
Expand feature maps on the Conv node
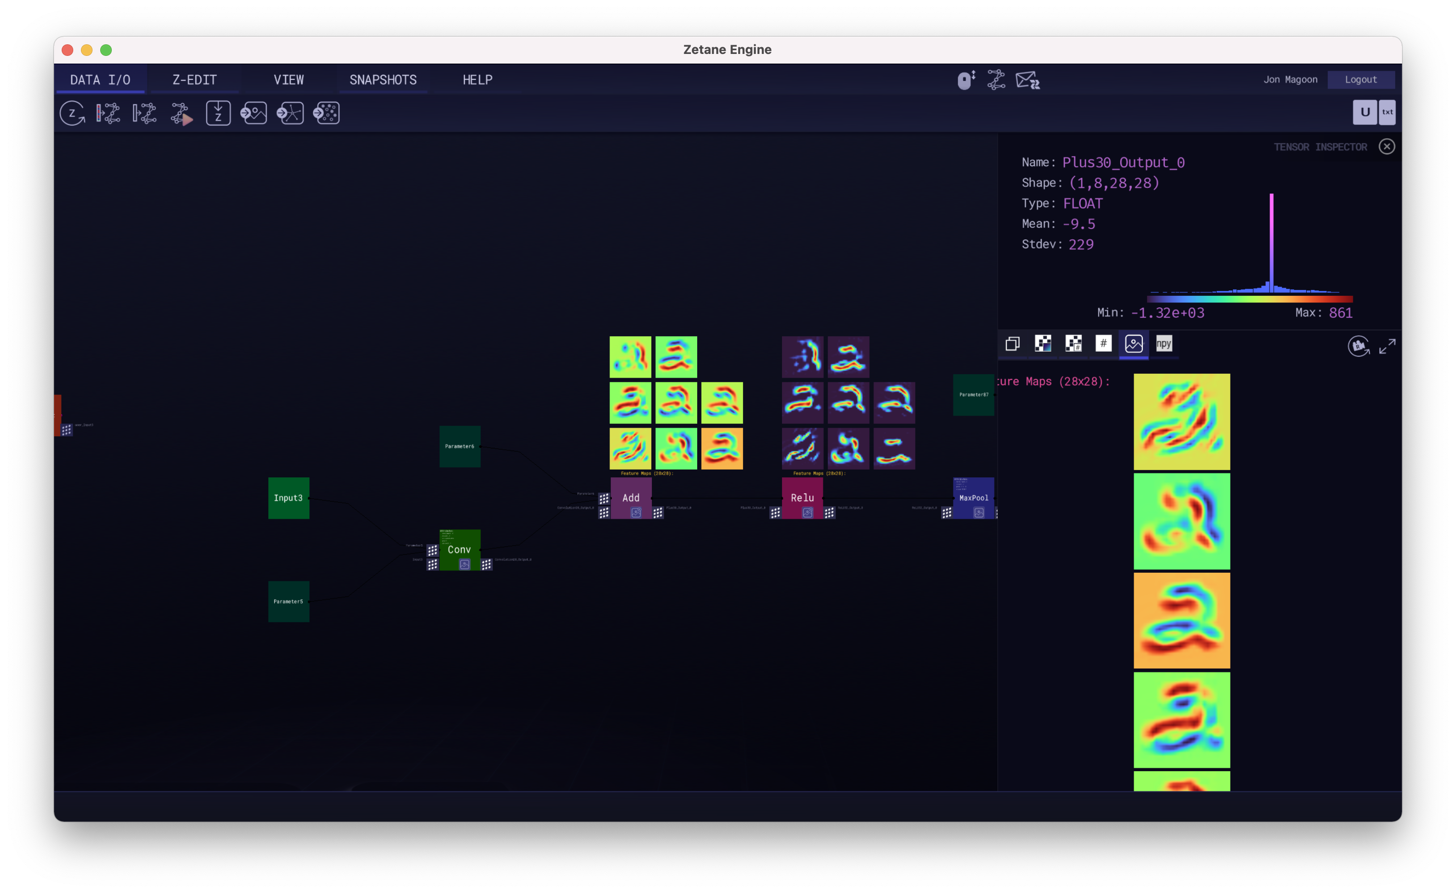(x=464, y=565)
